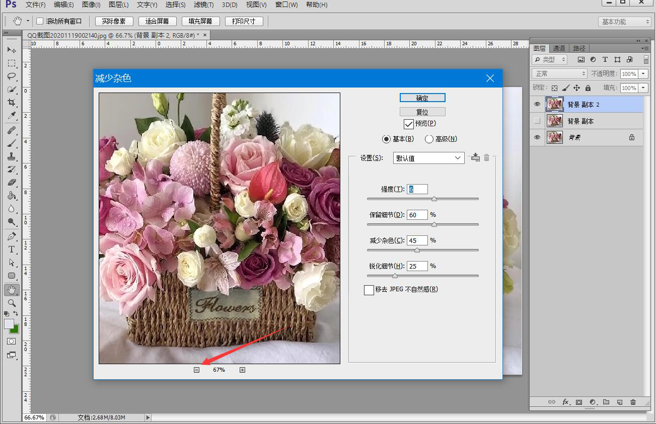
Task: Select the Eyedropper tool
Action: (x=12, y=116)
